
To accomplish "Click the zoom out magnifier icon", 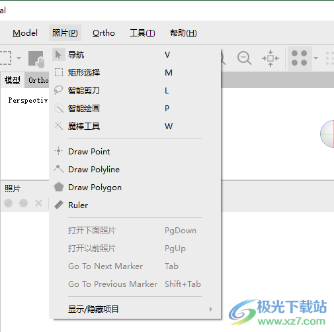I will pos(244,58).
